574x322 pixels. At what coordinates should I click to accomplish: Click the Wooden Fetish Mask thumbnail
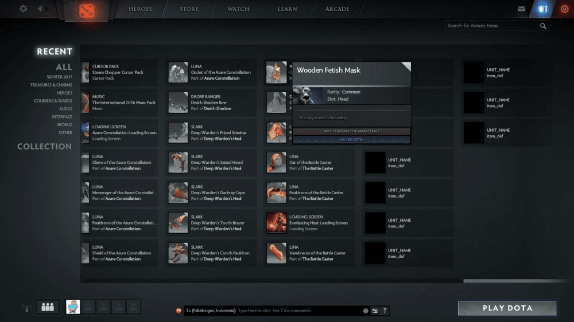click(277, 72)
